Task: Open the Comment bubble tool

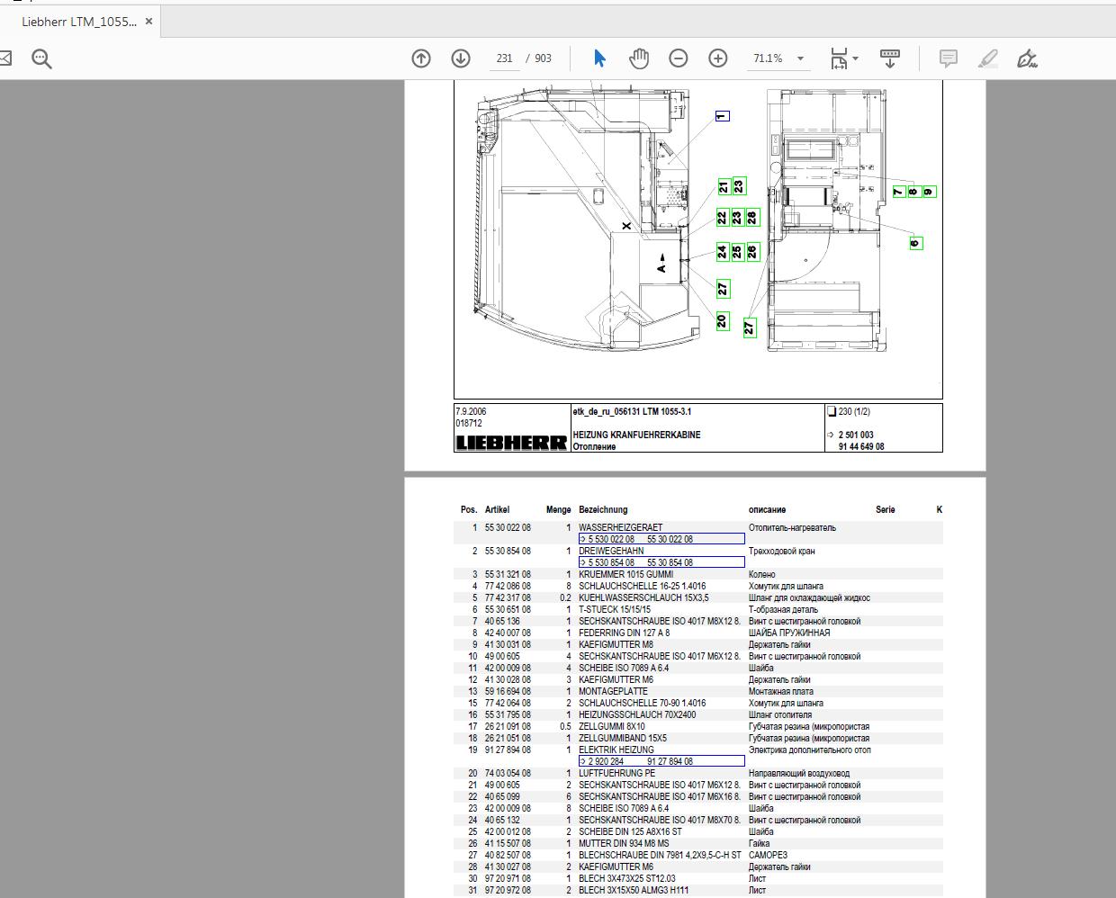Action: [948, 58]
